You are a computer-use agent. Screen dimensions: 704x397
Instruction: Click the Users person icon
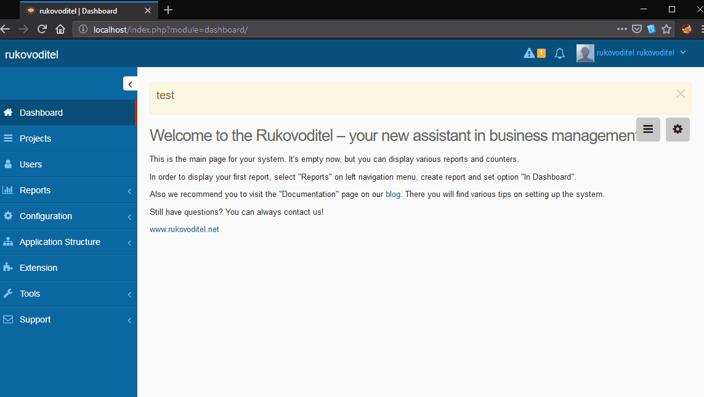tap(8, 164)
